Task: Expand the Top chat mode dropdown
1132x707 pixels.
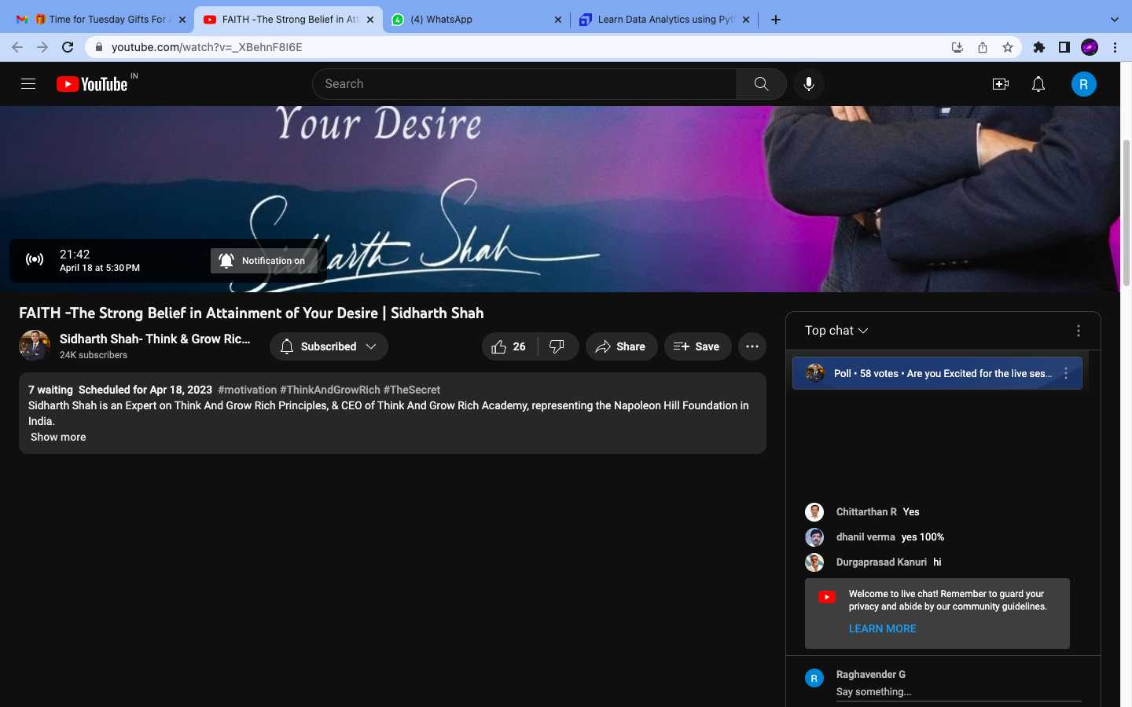Action: coord(836,331)
